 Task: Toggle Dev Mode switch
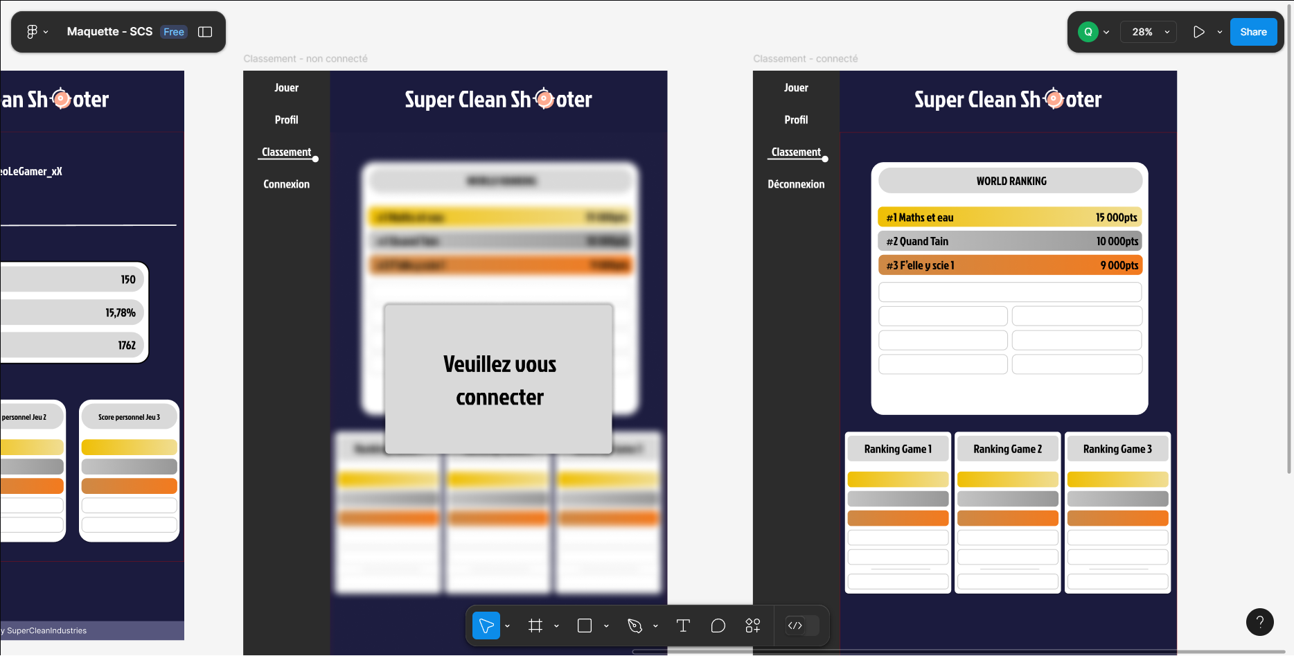click(802, 626)
